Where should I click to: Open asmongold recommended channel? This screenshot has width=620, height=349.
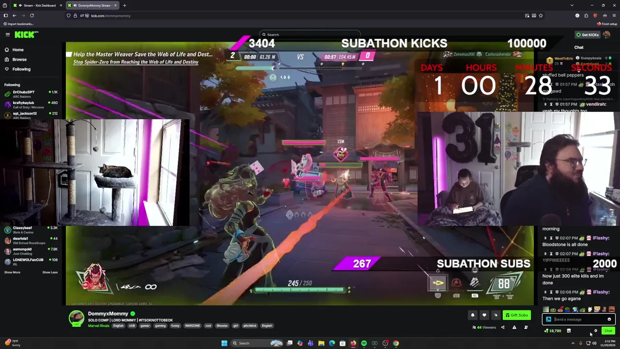(31, 251)
